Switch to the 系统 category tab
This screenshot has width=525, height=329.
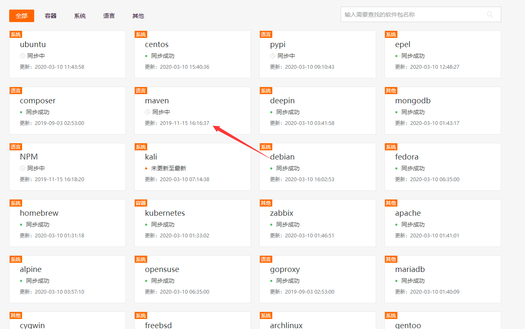80,16
